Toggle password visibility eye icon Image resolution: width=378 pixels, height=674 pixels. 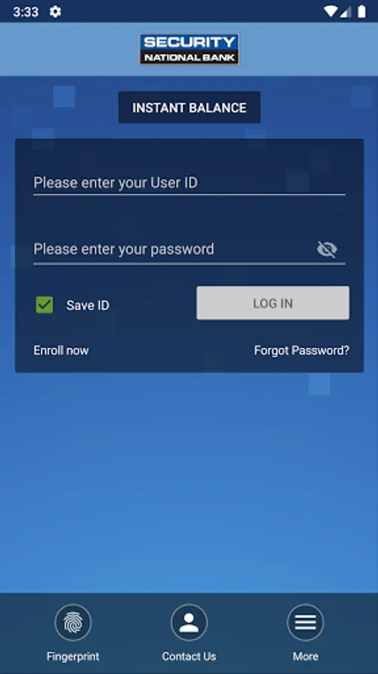[327, 249]
